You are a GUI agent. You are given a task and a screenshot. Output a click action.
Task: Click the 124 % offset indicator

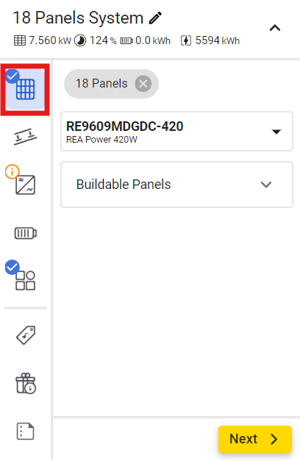(96, 40)
